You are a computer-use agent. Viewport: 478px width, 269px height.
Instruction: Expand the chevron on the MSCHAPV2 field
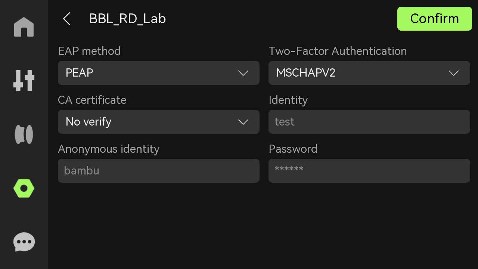pyautogui.click(x=454, y=73)
